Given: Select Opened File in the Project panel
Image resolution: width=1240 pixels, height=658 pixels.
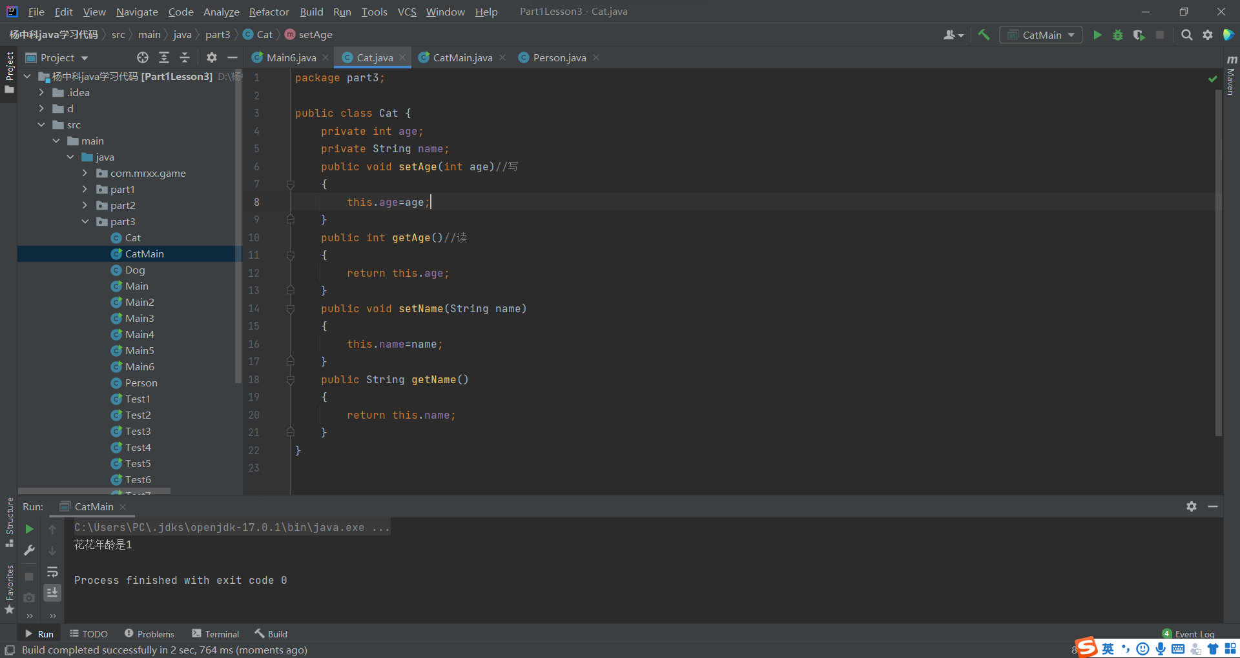Looking at the screenshot, I should (x=142, y=57).
